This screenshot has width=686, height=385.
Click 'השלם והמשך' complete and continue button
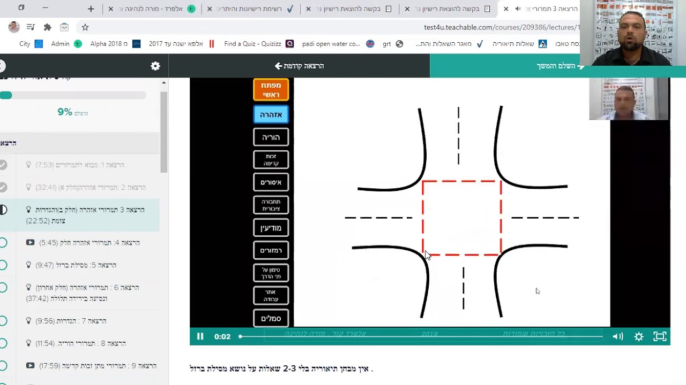pyautogui.click(x=558, y=66)
